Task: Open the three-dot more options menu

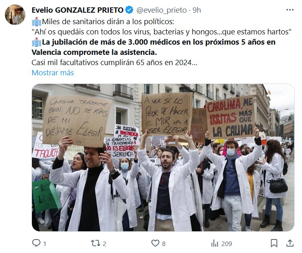Action: pos(290,10)
